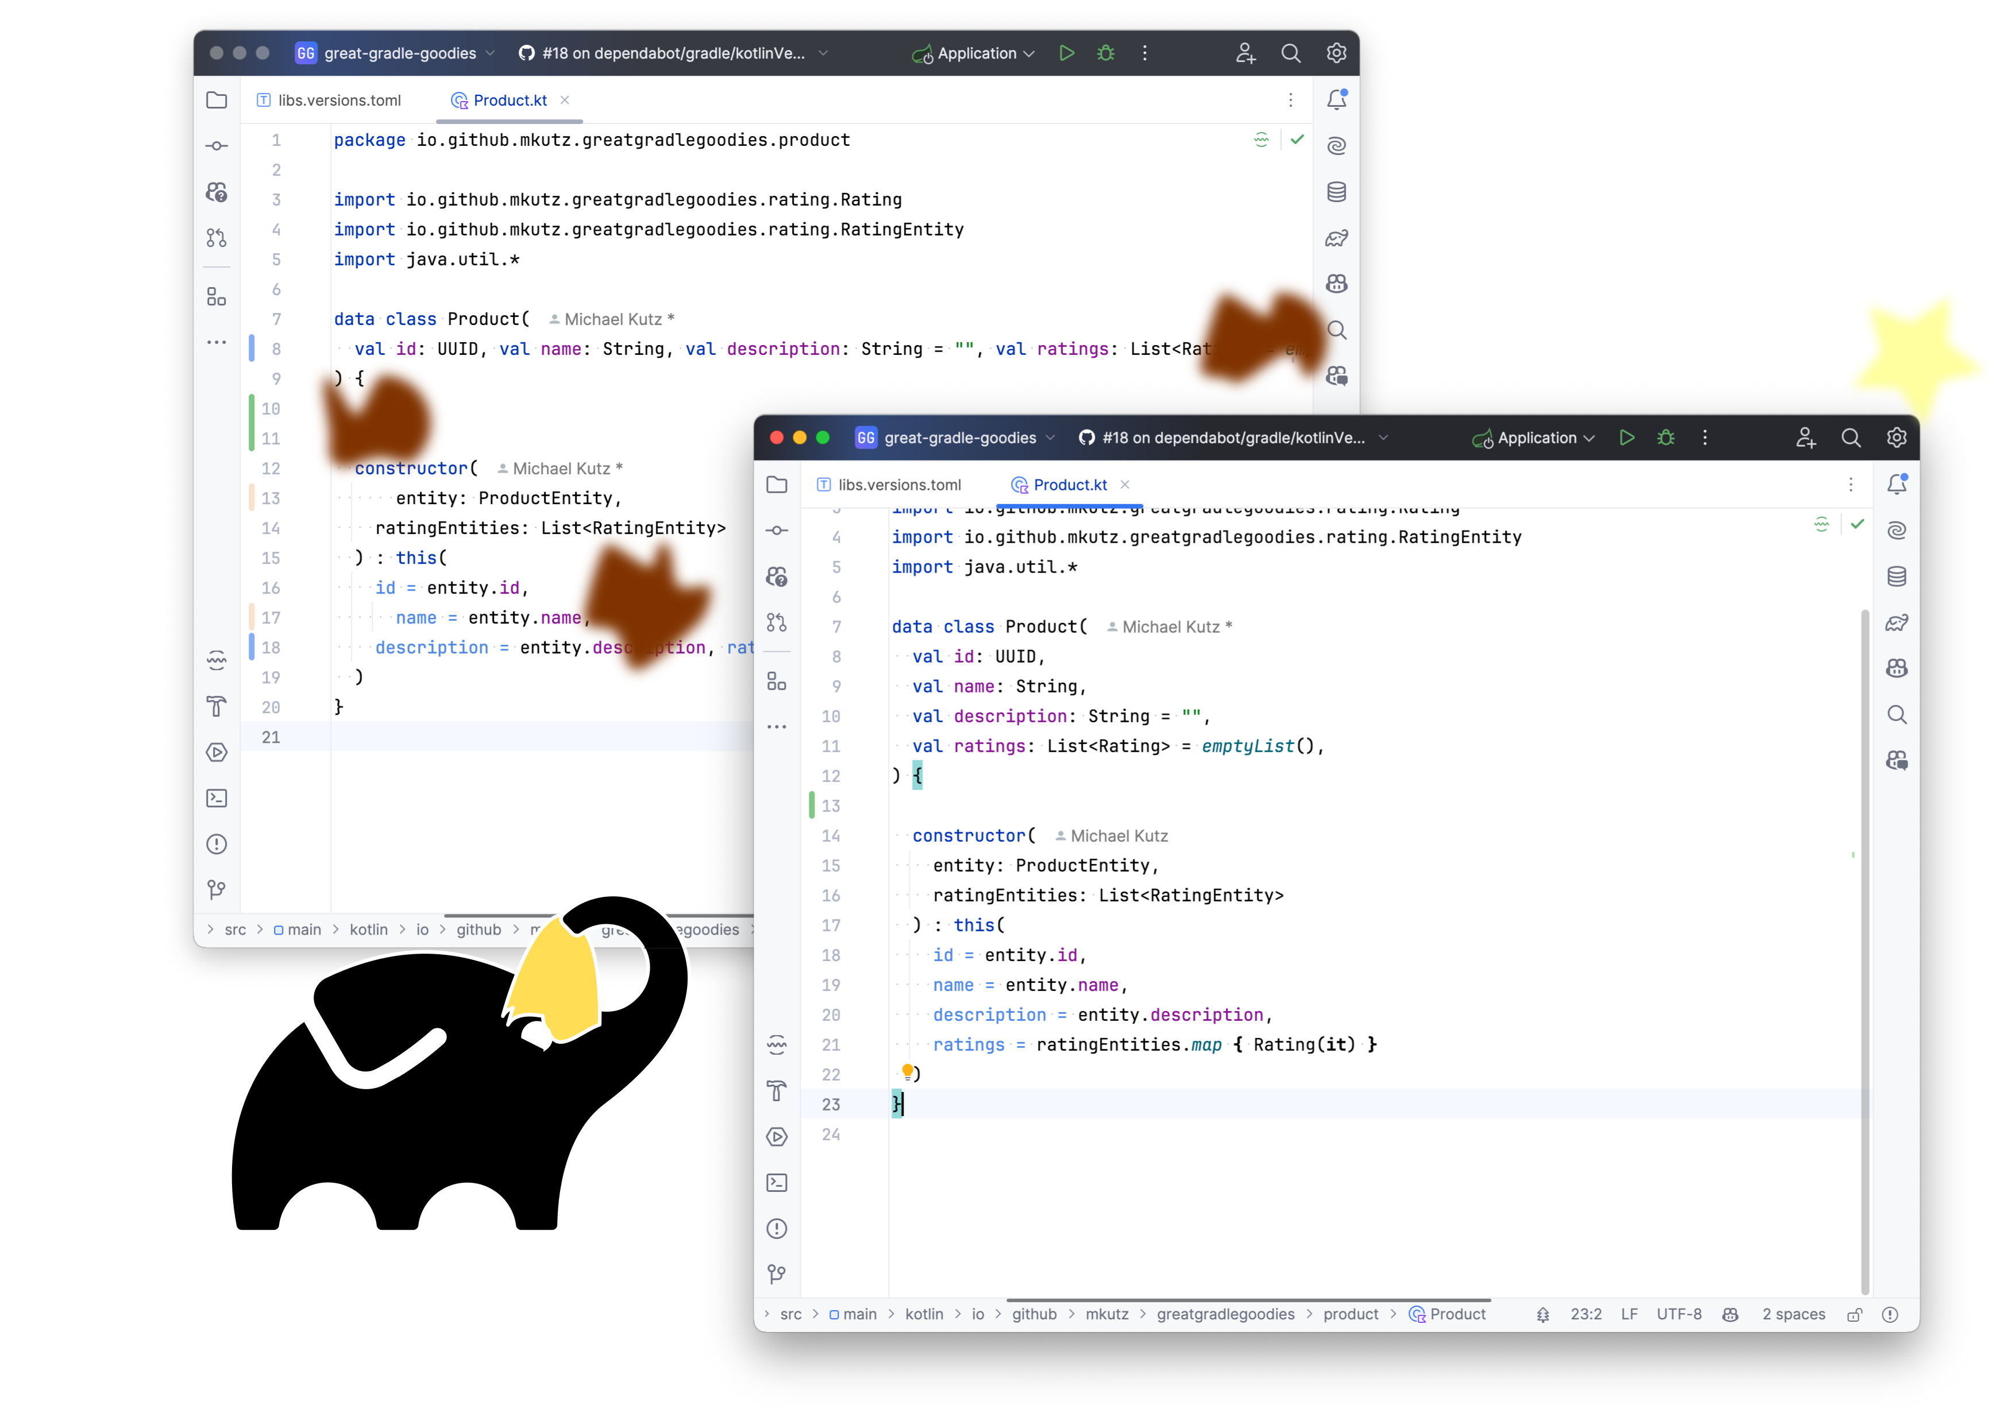
Task: Click the green inspections checkmark in front editor
Action: tap(1856, 524)
